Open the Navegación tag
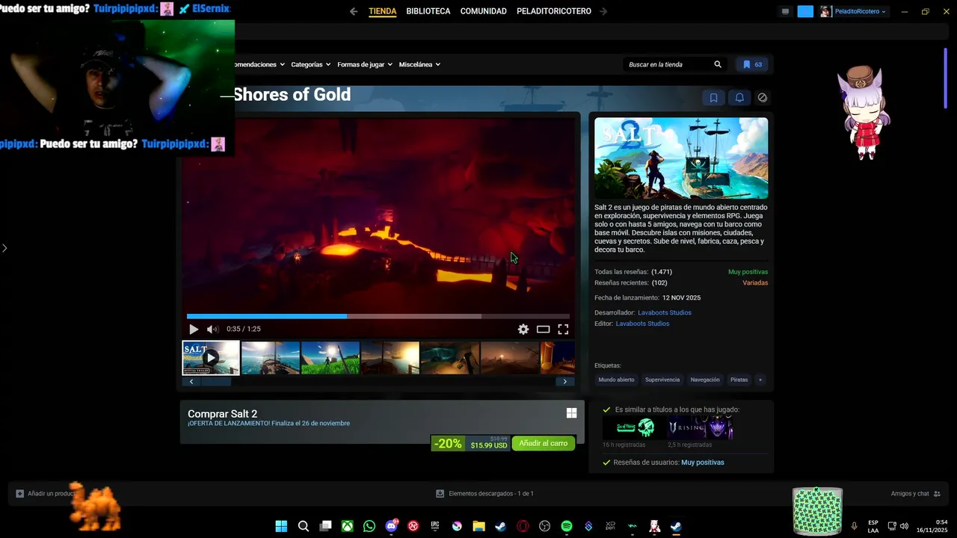 [x=705, y=380]
